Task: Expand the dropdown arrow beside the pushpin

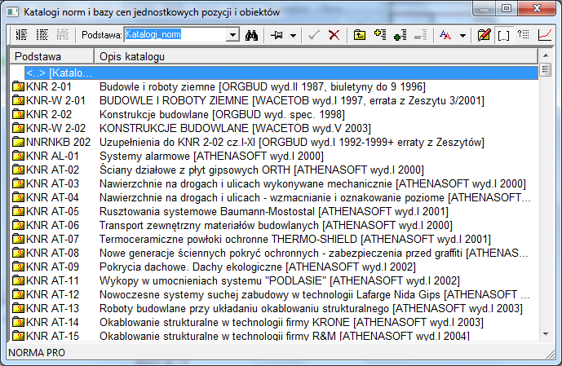Action: tap(294, 35)
